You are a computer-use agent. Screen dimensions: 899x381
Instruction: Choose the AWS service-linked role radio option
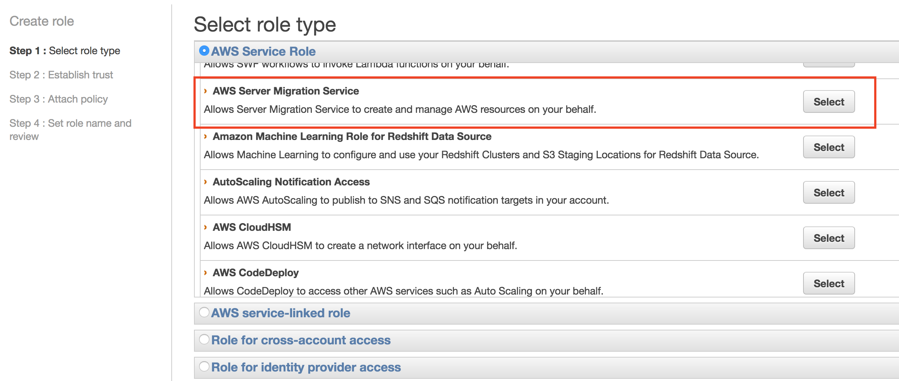204,312
